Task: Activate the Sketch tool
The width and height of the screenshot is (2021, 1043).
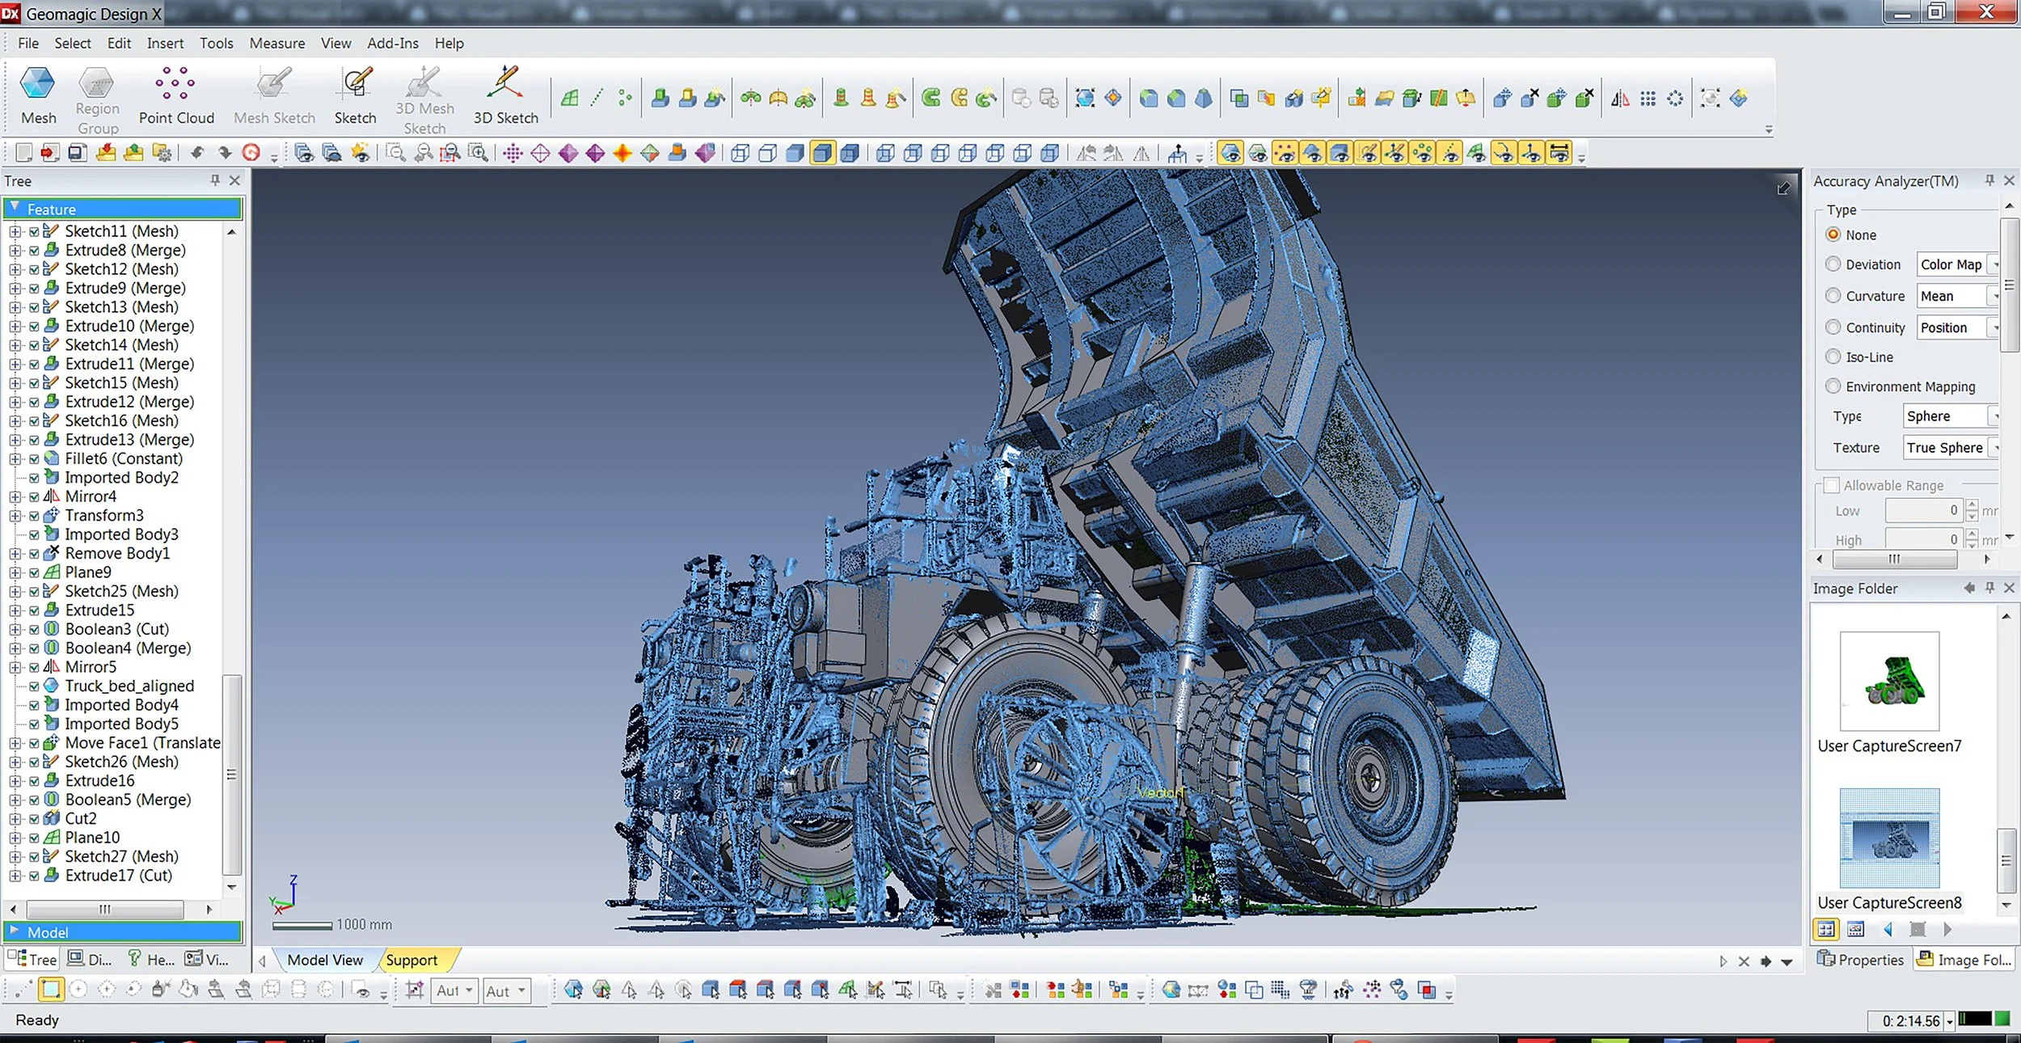Action: tap(356, 83)
